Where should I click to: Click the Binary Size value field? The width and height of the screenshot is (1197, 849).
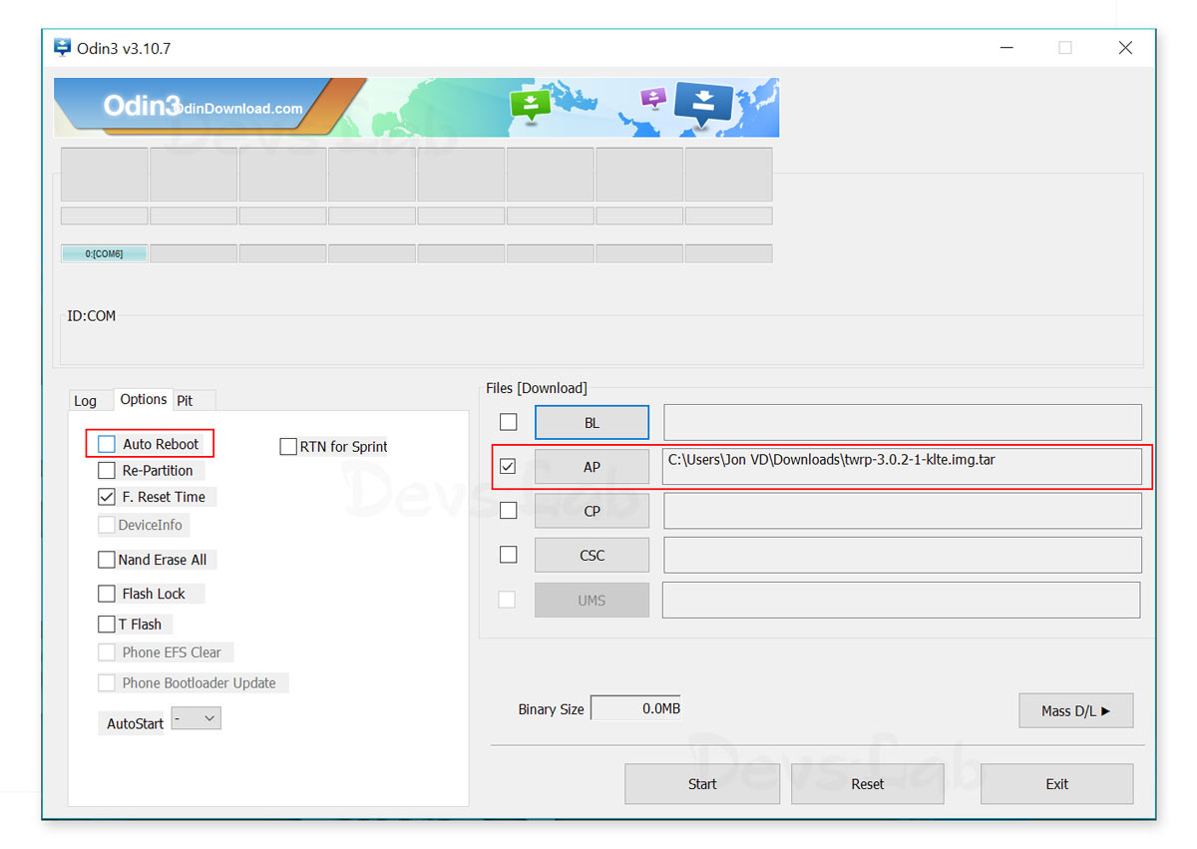click(x=636, y=708)
